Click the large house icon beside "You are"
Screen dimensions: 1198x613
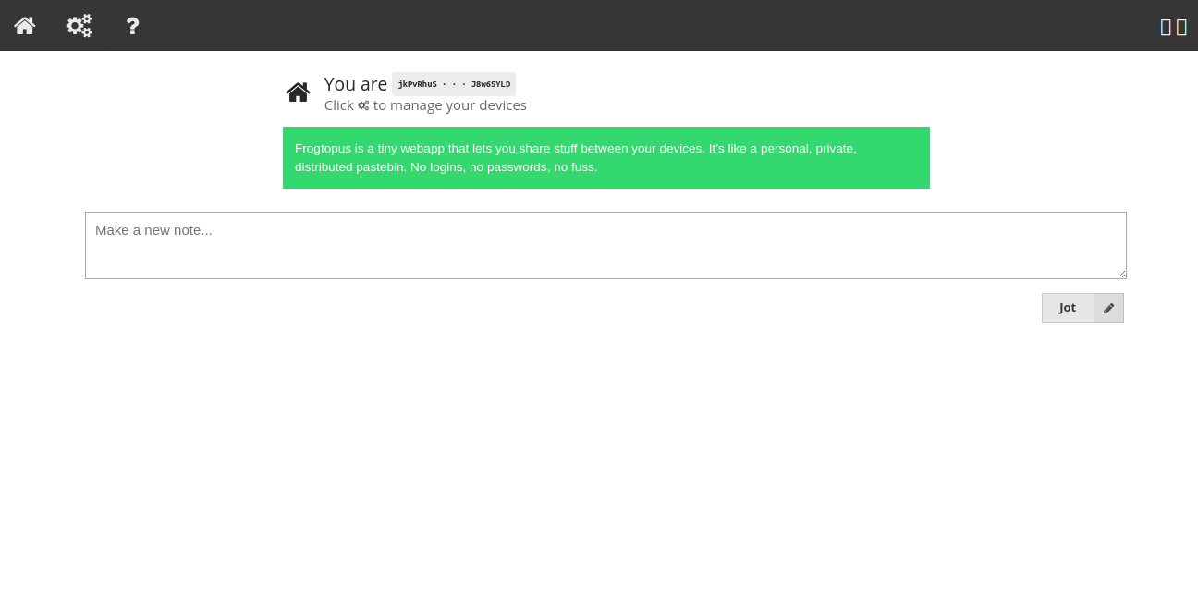(298, 92)
